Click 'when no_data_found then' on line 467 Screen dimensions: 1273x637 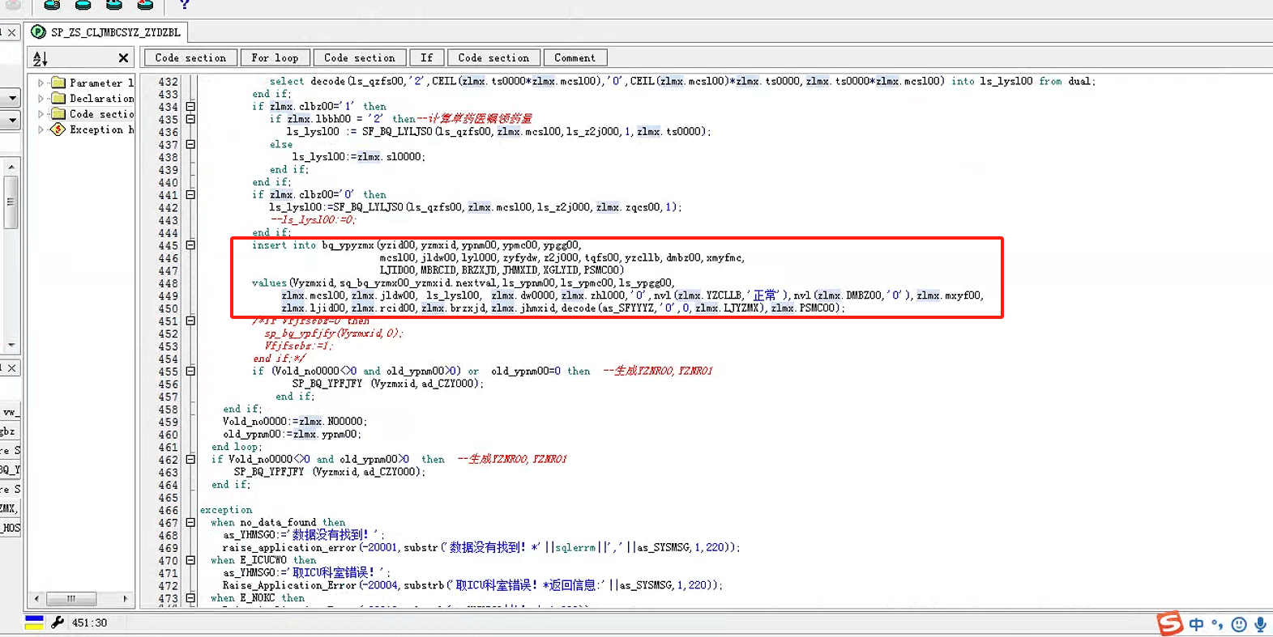pyautogui.click(x=278, y=523)
